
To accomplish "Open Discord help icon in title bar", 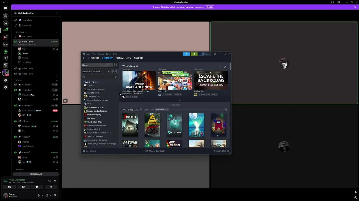I will pyautogui.click(x=339, y=2).
